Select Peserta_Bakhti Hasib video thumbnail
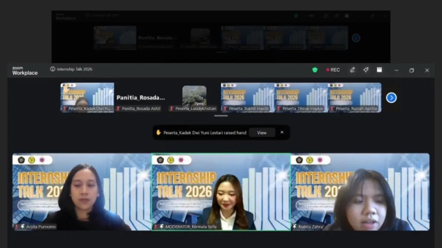 [248, 97]
